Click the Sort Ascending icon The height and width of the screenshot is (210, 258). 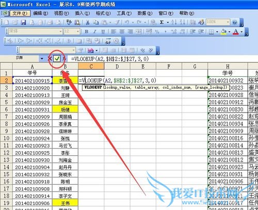tap(174, 22)
